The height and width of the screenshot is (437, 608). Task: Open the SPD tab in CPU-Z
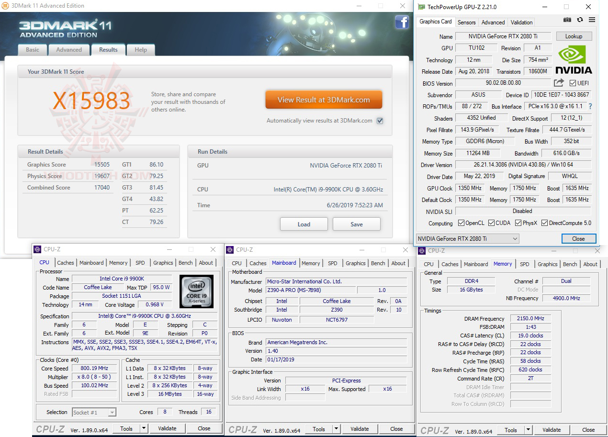(140, 262)
